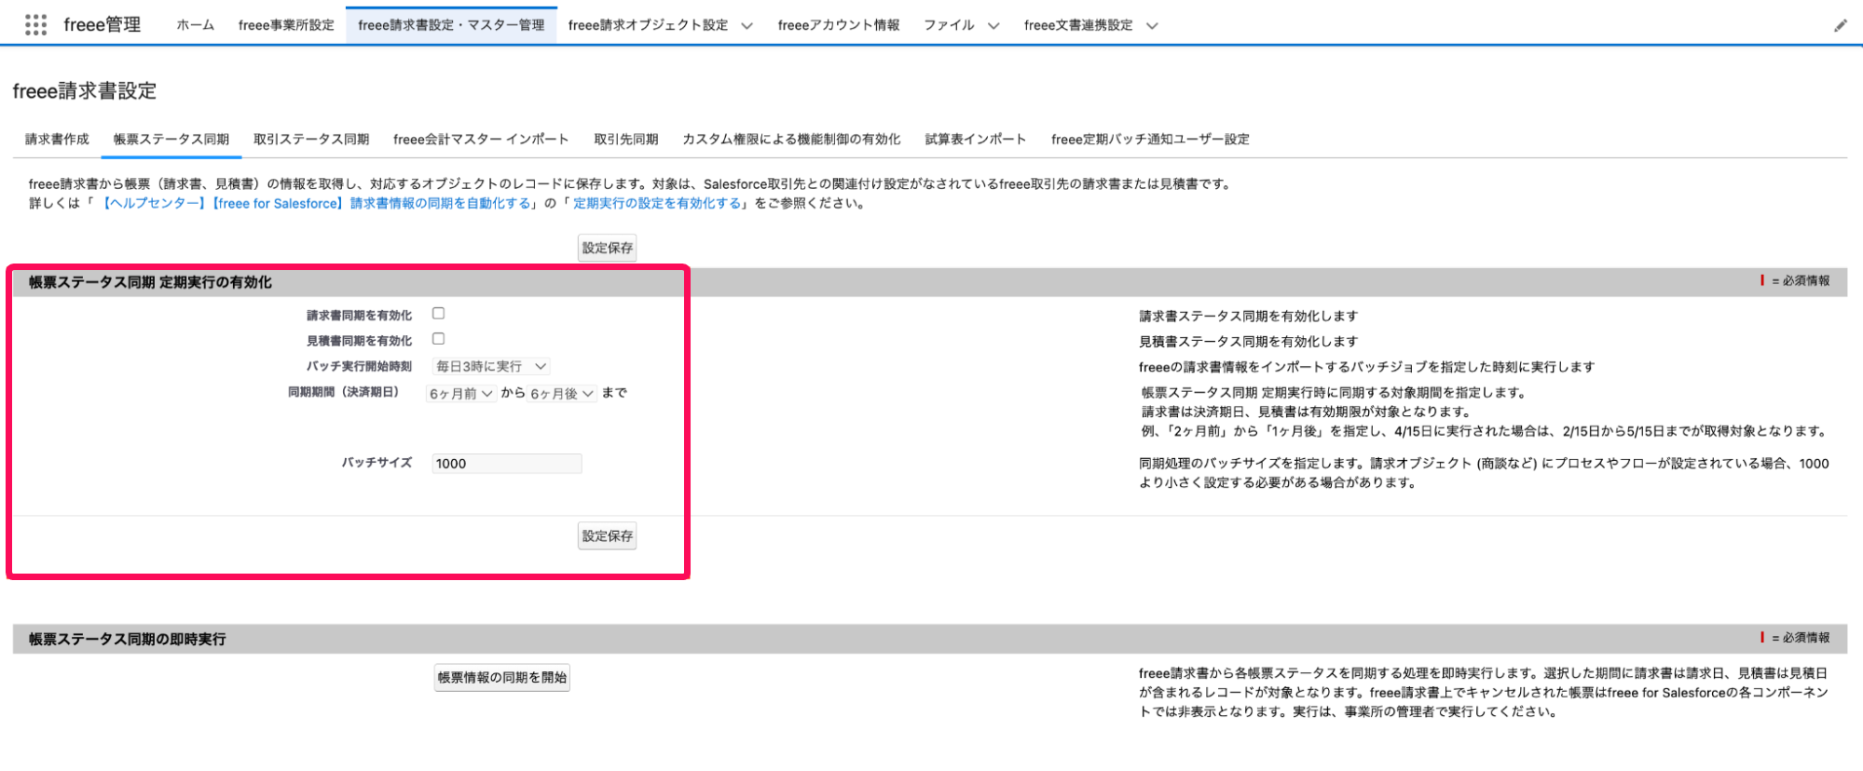Click the 帳票ステータス同期 定期実行の有効化 section header
The image size is (1863, 771).
(150, 282)
